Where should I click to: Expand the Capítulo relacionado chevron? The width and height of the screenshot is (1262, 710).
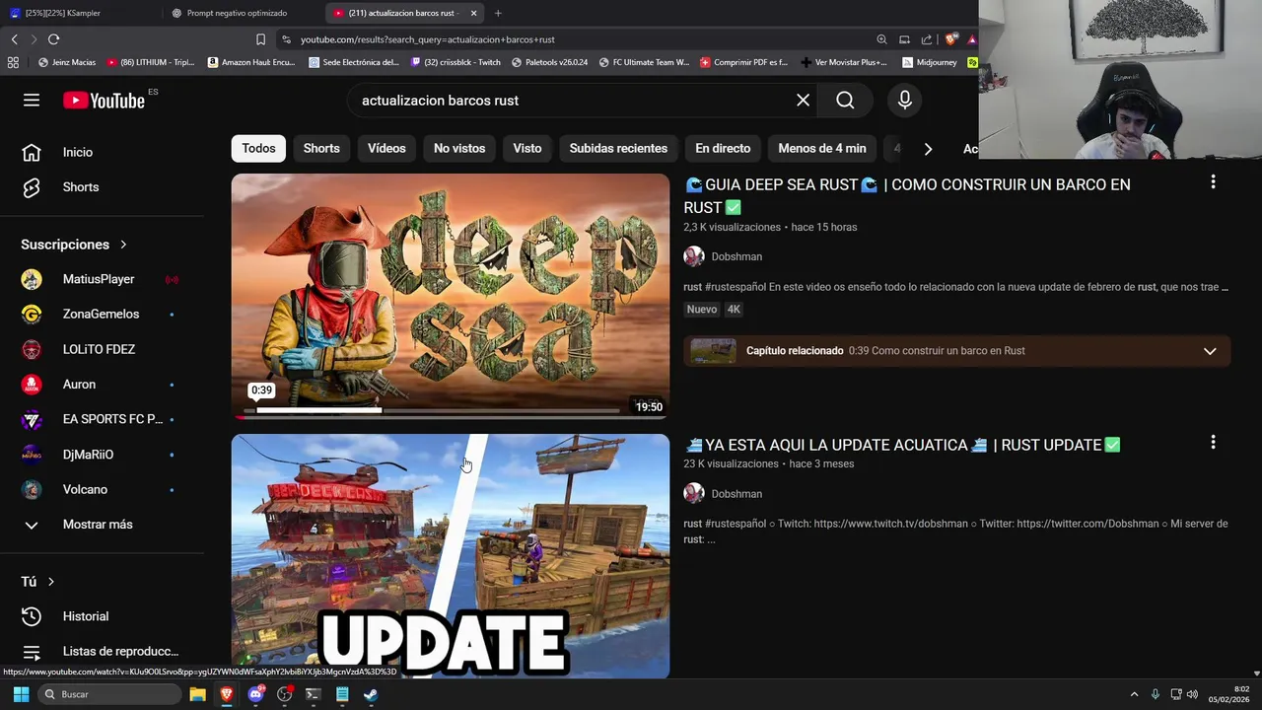[1210, 351]
